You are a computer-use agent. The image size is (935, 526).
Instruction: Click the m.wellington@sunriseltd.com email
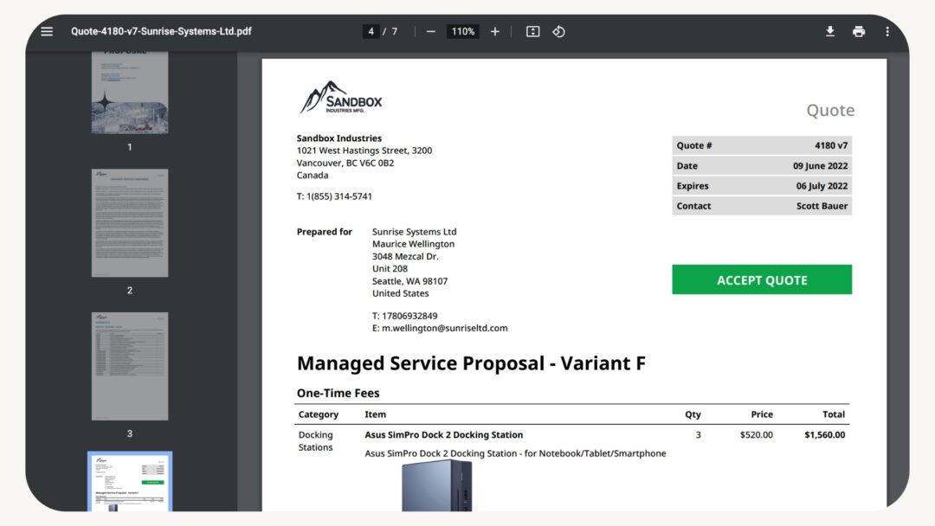pyautogui.click(x=444, y=328)
